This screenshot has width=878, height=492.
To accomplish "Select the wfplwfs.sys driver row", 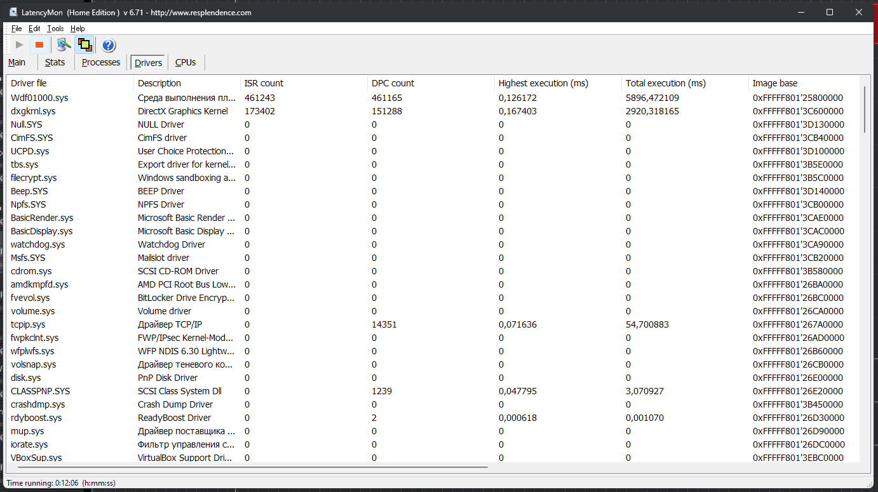I will pos(433,351).
